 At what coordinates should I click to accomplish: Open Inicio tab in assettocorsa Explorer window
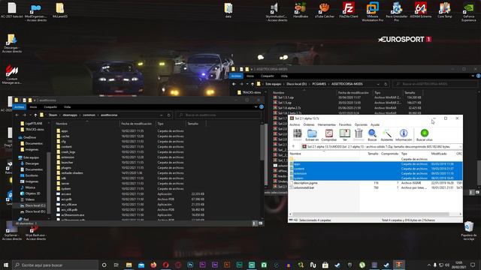click(x=33, y=107)
